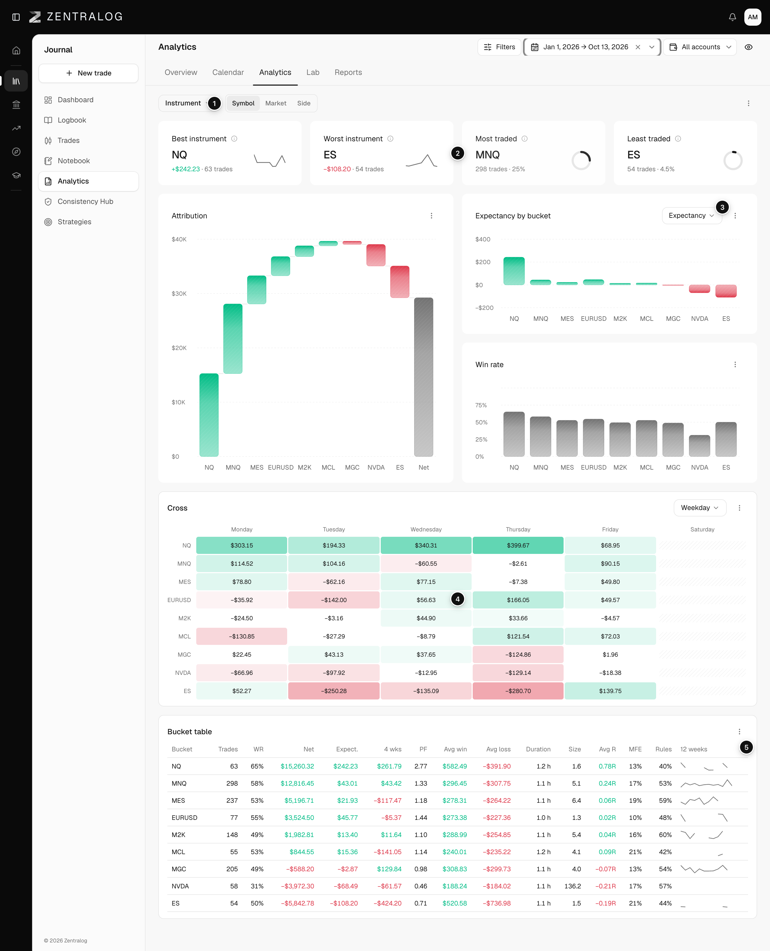This screenshot has height=951, width=770.
Task: Open Strategies in the sidebar
Action: 88,222
